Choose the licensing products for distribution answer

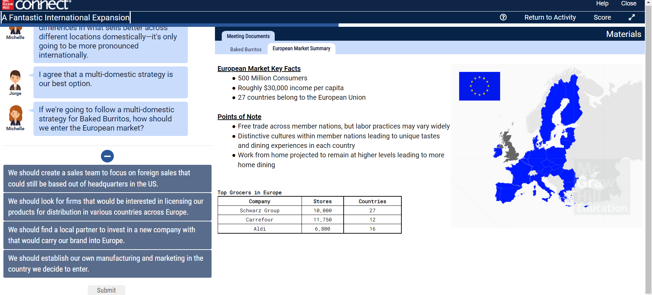[x=107, y=207]
